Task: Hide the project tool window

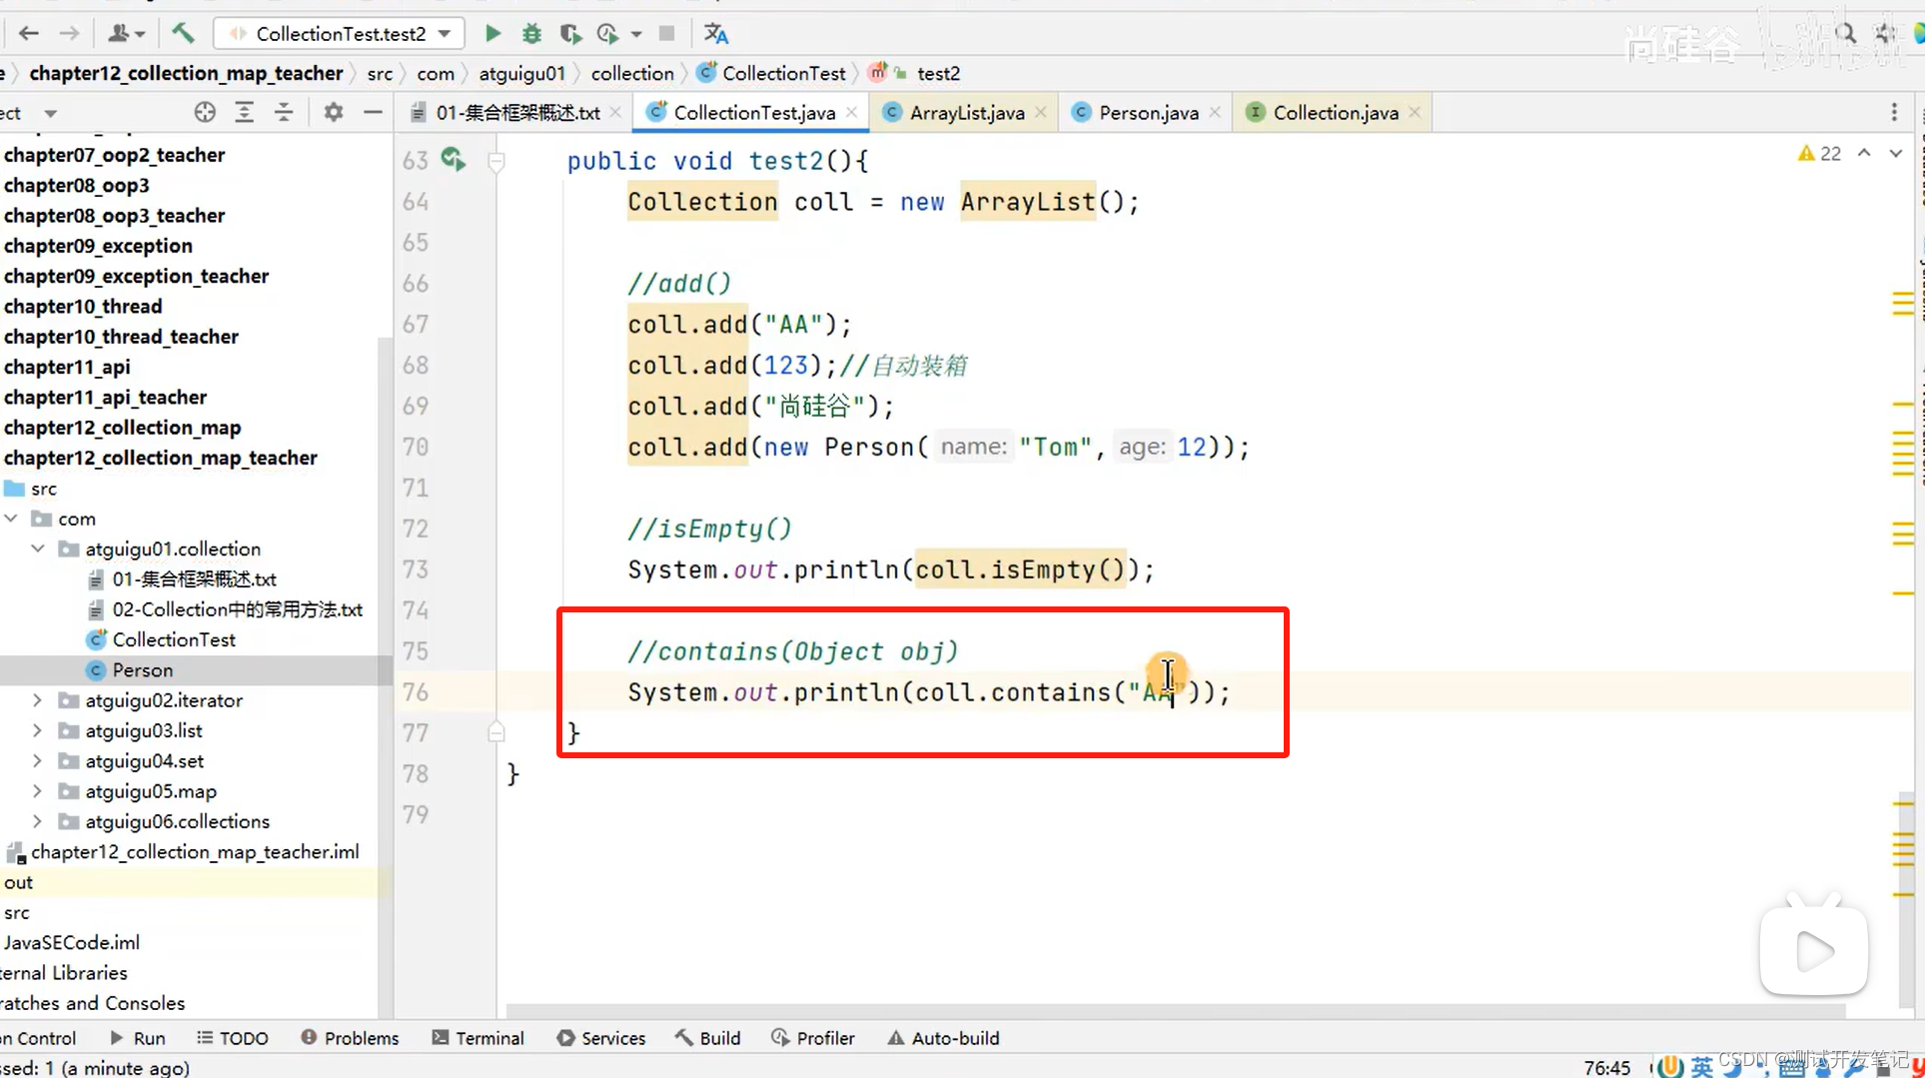Action: [373, 112]
